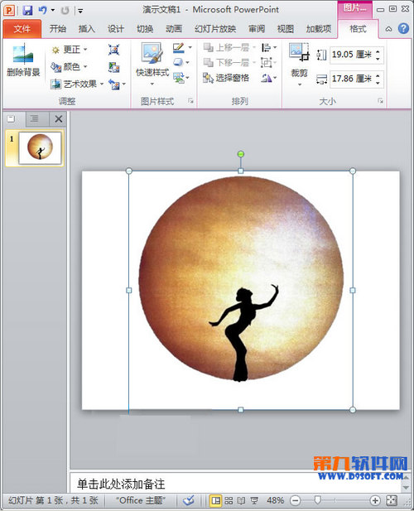Click the Picture Border icon
The width and height of the screenshot is (414, 511).
point(179,48)
